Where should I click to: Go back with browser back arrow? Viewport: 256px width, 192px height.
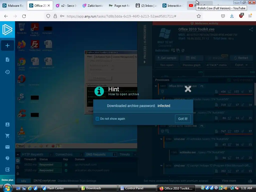coord(6,16)
